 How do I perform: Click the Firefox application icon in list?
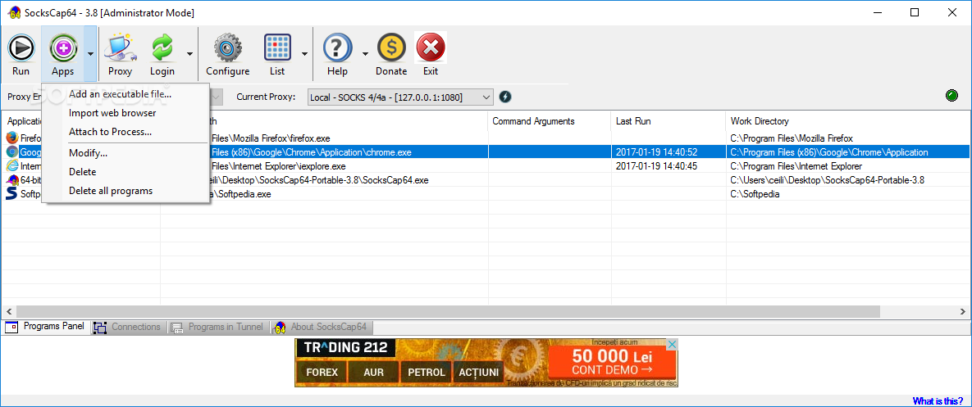click(x=11, y=138)
